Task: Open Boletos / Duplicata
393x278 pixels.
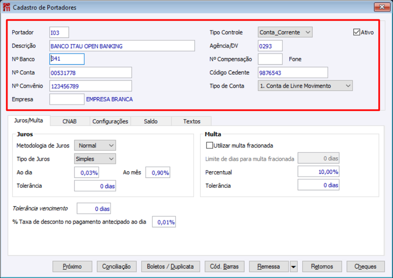Action: [x=170, y=267]
